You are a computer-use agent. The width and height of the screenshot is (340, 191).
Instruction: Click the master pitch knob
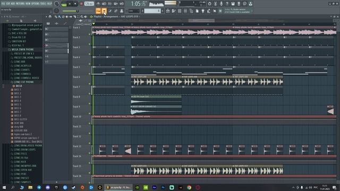(x=57, y=11)
